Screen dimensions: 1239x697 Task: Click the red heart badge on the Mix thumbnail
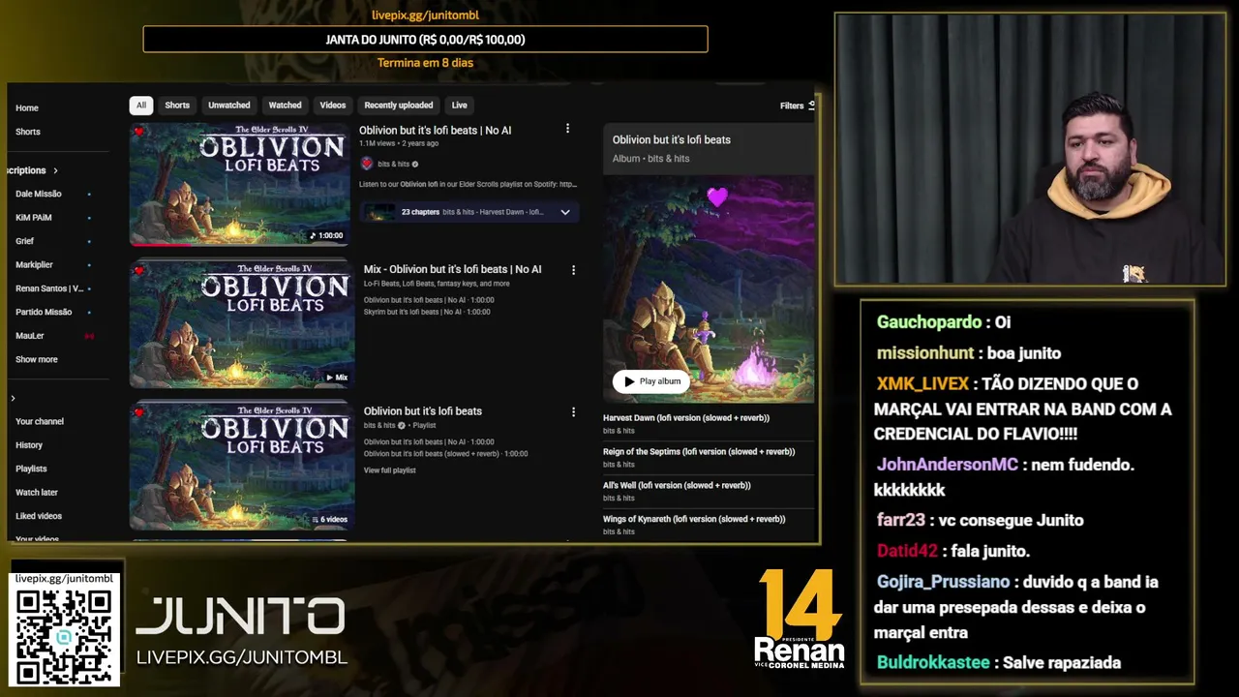tap(139, 271)
